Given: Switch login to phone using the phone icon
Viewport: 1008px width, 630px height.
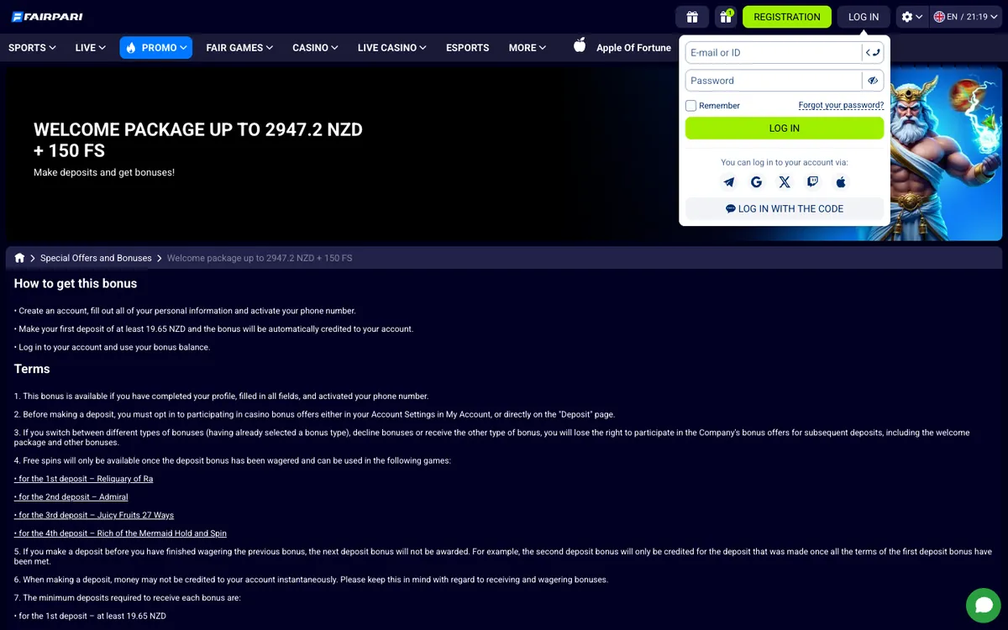Looking at the screenshot, I should [x=873, y=52].
